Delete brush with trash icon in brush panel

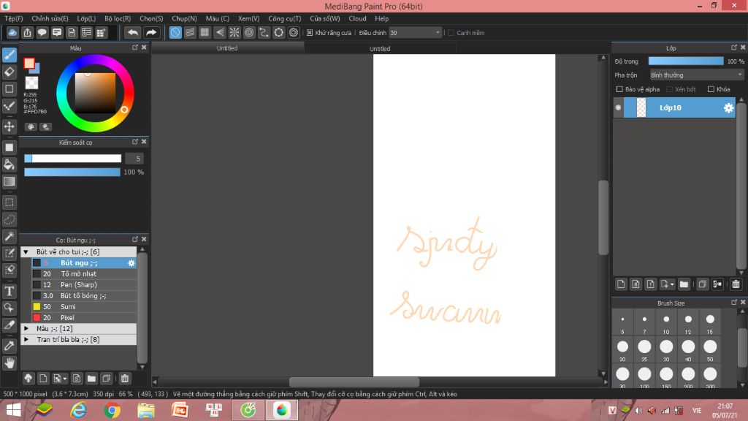124,379
